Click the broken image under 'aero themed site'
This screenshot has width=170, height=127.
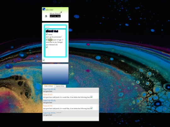coord(47,47)
